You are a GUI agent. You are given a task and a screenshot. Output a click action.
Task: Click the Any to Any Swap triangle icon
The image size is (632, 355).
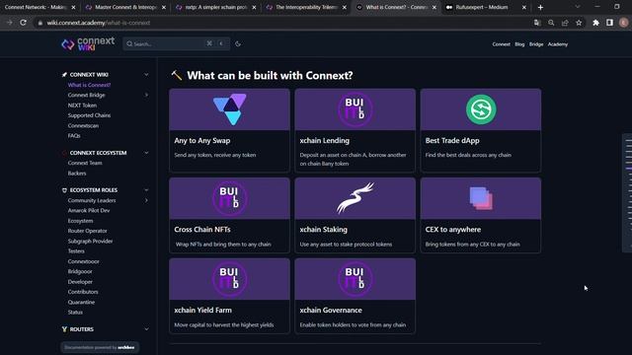[230, 109]
